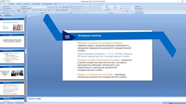Toggle Italic formatting
The height and width of the screenshot is (104, 186).
click(36, 10)
